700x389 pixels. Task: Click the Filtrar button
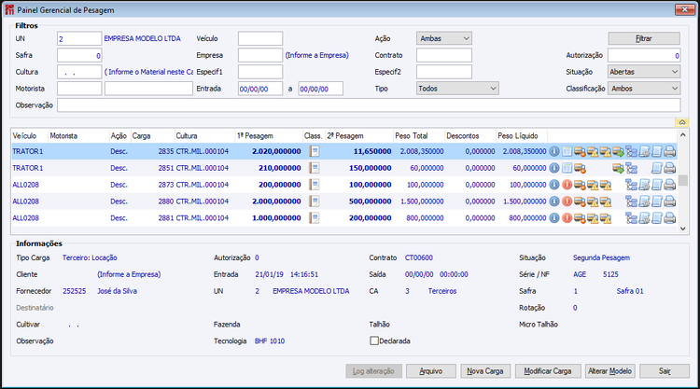(644, 38)
